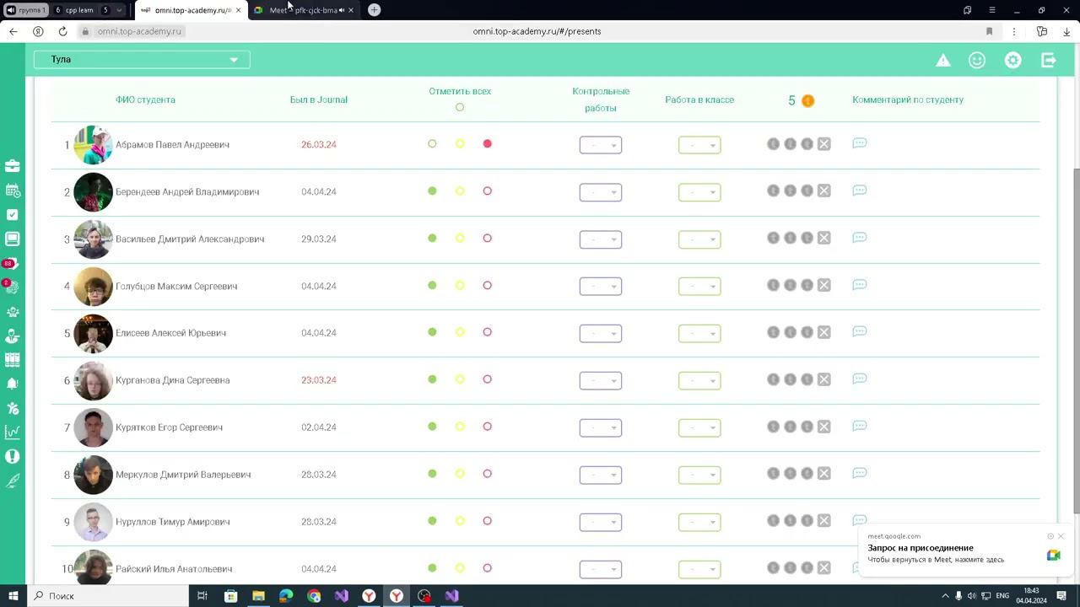Image resolution: width=1080 pixels, height=607 pixels.
Task: Open Контрольные работы dropdown for Голубцов Максим
Action: pos(601,287)
